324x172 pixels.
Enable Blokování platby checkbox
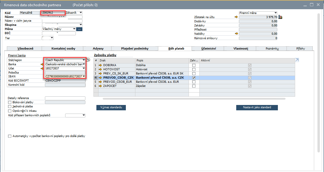(x=10, y=102)
